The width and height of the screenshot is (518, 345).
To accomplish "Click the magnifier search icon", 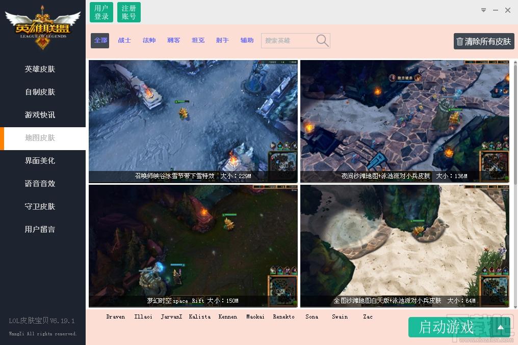I will 322,41.
